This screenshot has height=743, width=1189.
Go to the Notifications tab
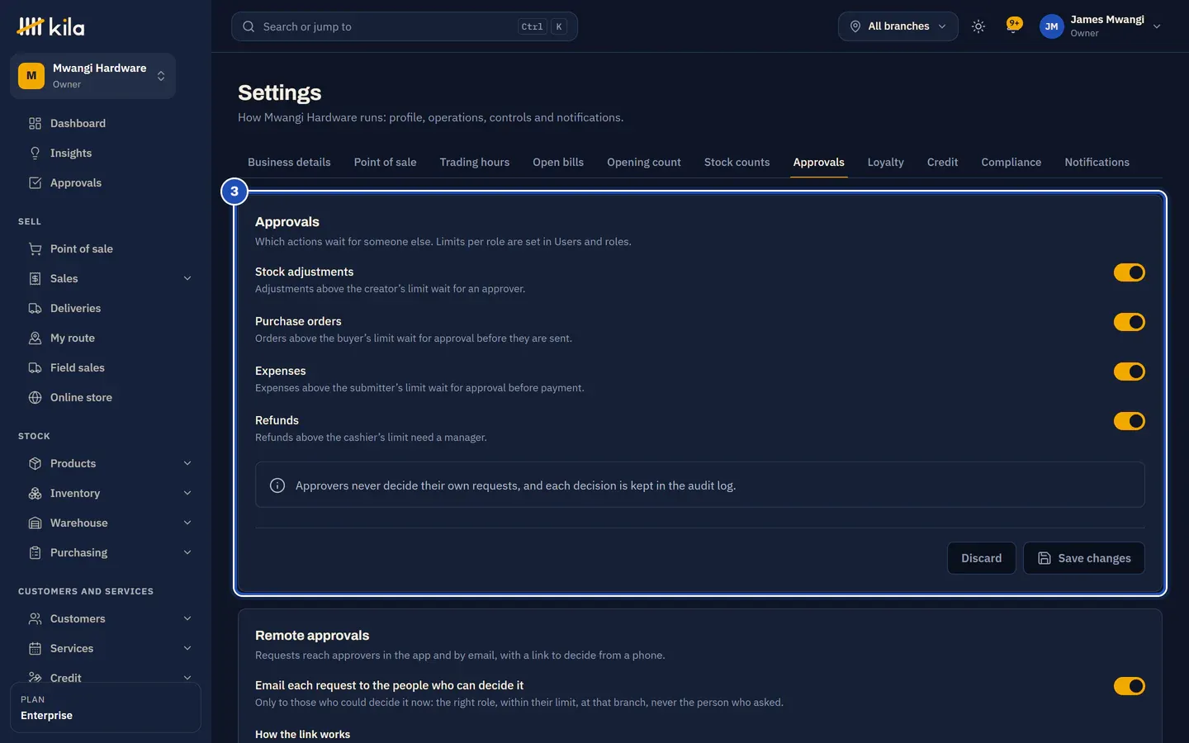click(1097, 163)
